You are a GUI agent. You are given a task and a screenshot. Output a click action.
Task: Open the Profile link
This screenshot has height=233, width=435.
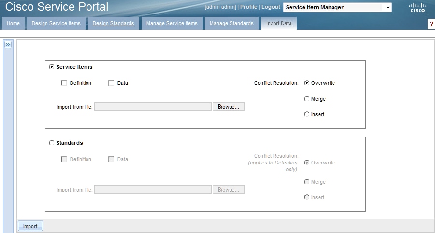click(248, 7)
